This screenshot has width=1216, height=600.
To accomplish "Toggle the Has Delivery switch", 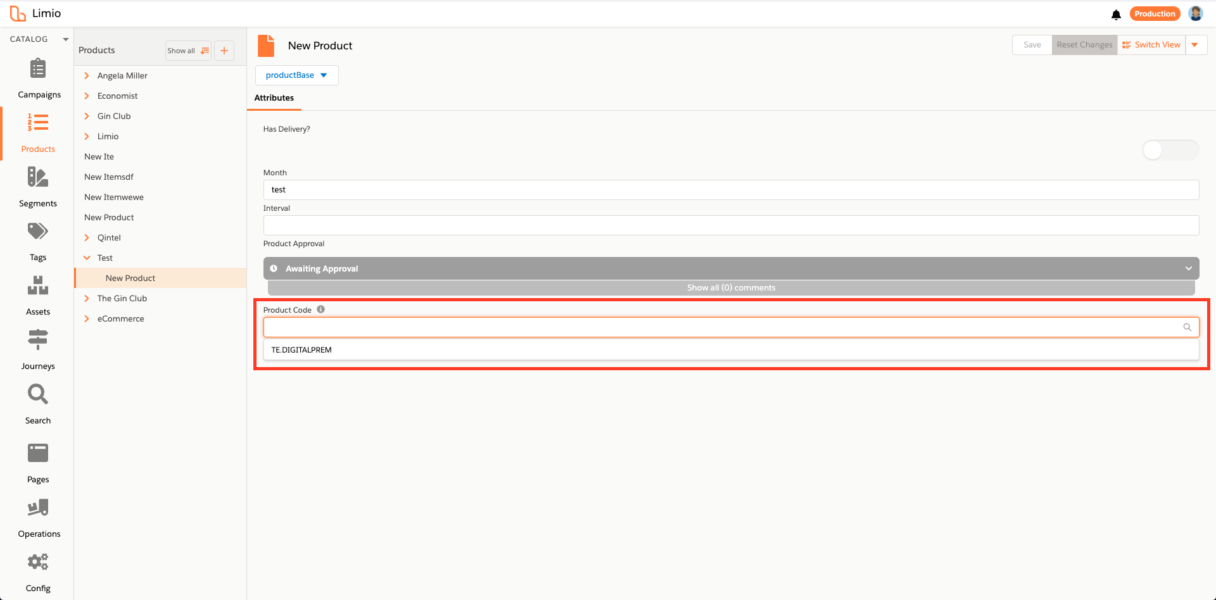I will pyautogui.click(x=1170, y=150).
